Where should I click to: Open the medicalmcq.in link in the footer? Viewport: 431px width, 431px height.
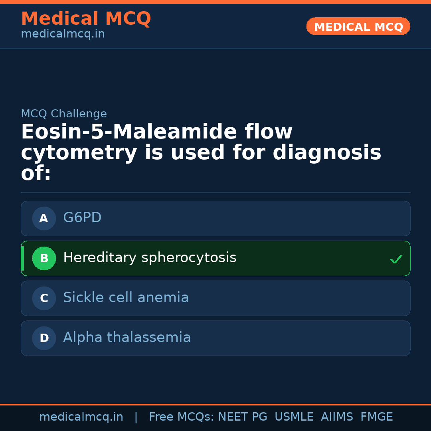(81, 417)
